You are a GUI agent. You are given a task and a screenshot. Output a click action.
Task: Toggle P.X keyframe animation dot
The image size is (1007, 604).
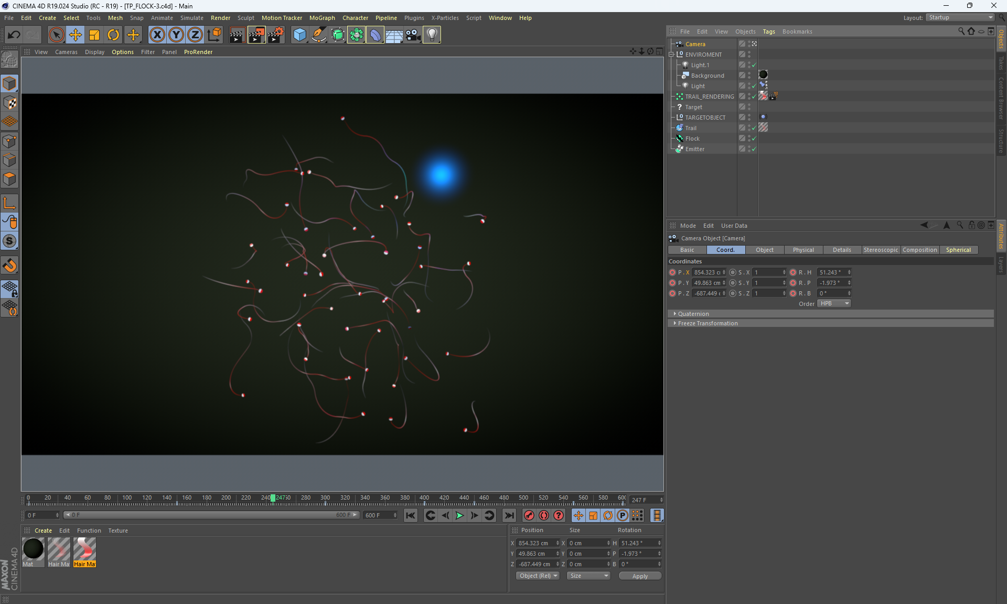pyautogui.click(x=672, y=272)
